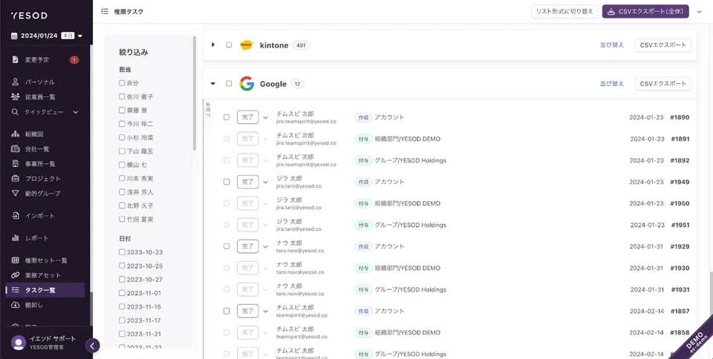The width and height of the screenshot is (713, 359).
Task: Check the kintone group checkbox
Action: point(229,45)
